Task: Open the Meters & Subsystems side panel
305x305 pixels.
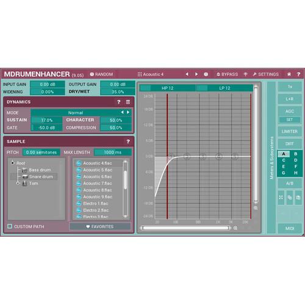Action: (271, 158)
